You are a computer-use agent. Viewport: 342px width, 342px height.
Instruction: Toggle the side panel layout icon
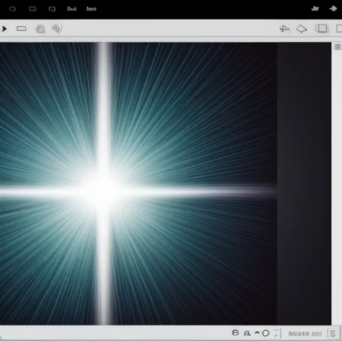[322, 28]
